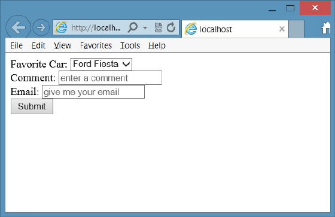
Task: Open the Tools menu
Action: click(130, 45)
